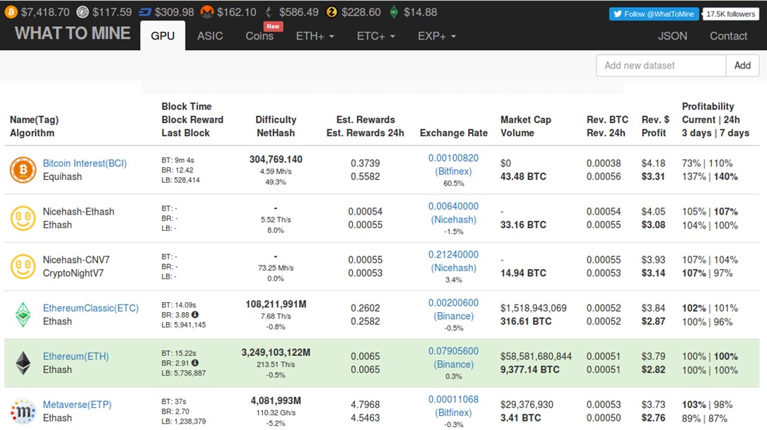The height and width of the screenshot is (430, 767).
Task: Click the 4,081,993M difficulty value
Action: [x=276, y=401]
